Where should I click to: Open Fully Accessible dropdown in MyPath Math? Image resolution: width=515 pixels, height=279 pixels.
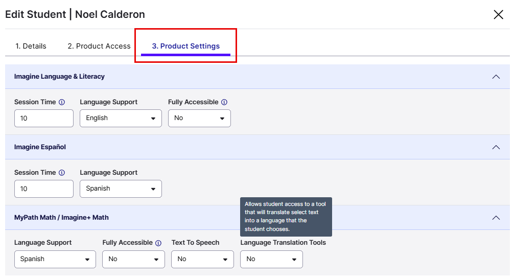133,259
